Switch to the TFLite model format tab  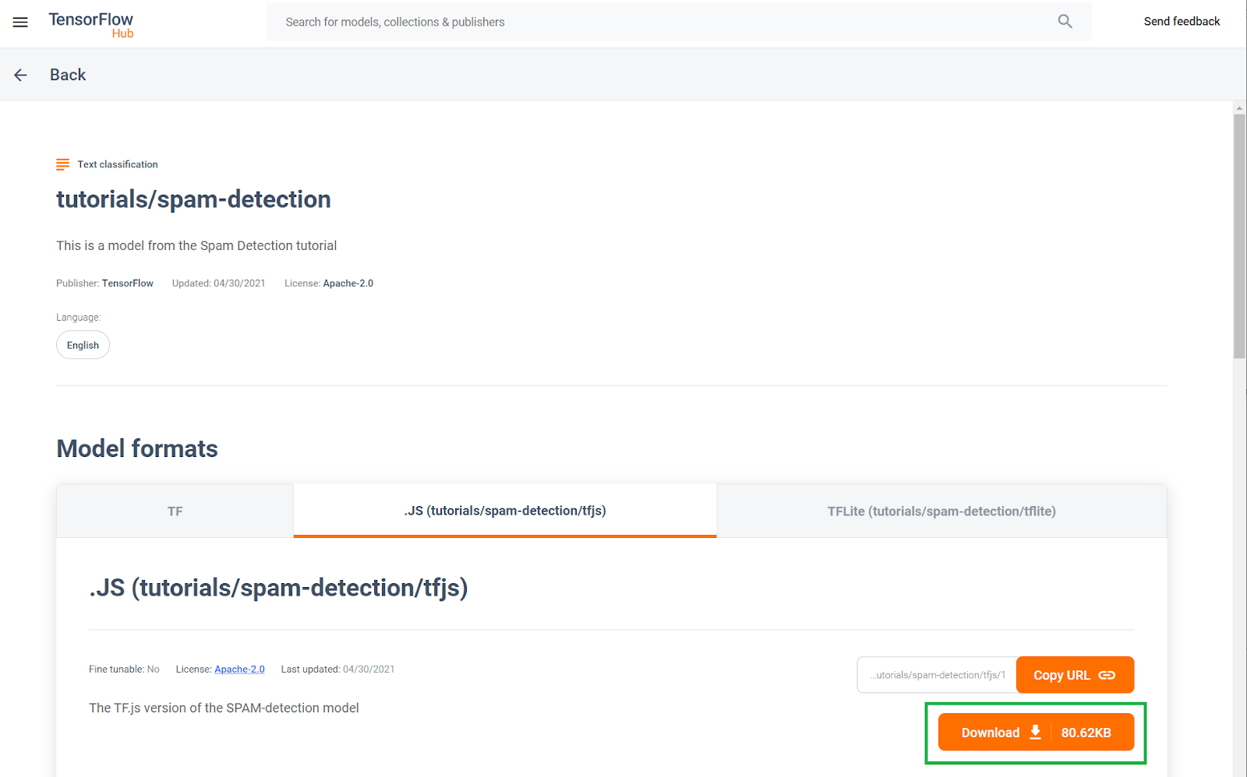pos(941,511)
